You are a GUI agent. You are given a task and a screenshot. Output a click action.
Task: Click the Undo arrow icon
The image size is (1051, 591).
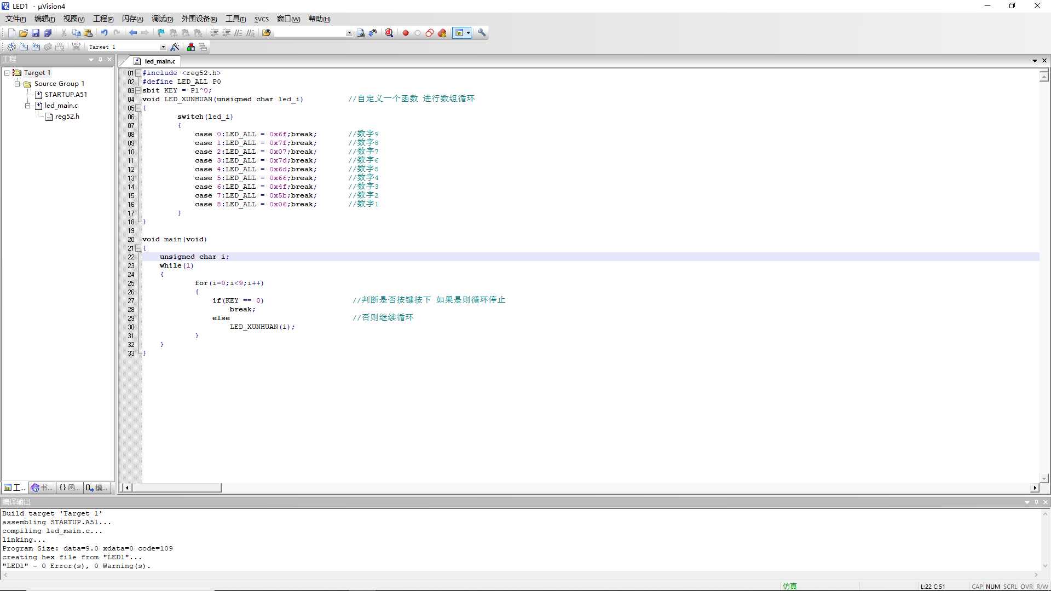(x=104, y=33)
